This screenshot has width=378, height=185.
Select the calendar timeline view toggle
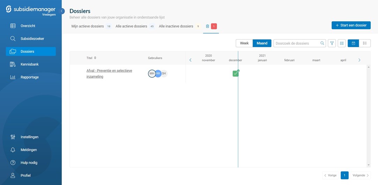coord(353,43)
